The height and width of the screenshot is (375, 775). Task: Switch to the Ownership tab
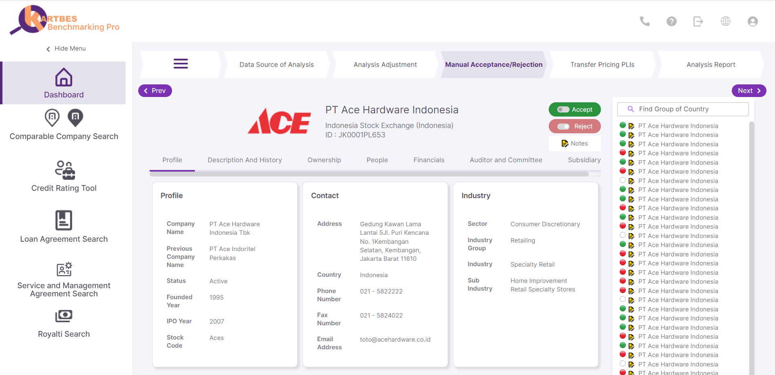tap(324, 160)
